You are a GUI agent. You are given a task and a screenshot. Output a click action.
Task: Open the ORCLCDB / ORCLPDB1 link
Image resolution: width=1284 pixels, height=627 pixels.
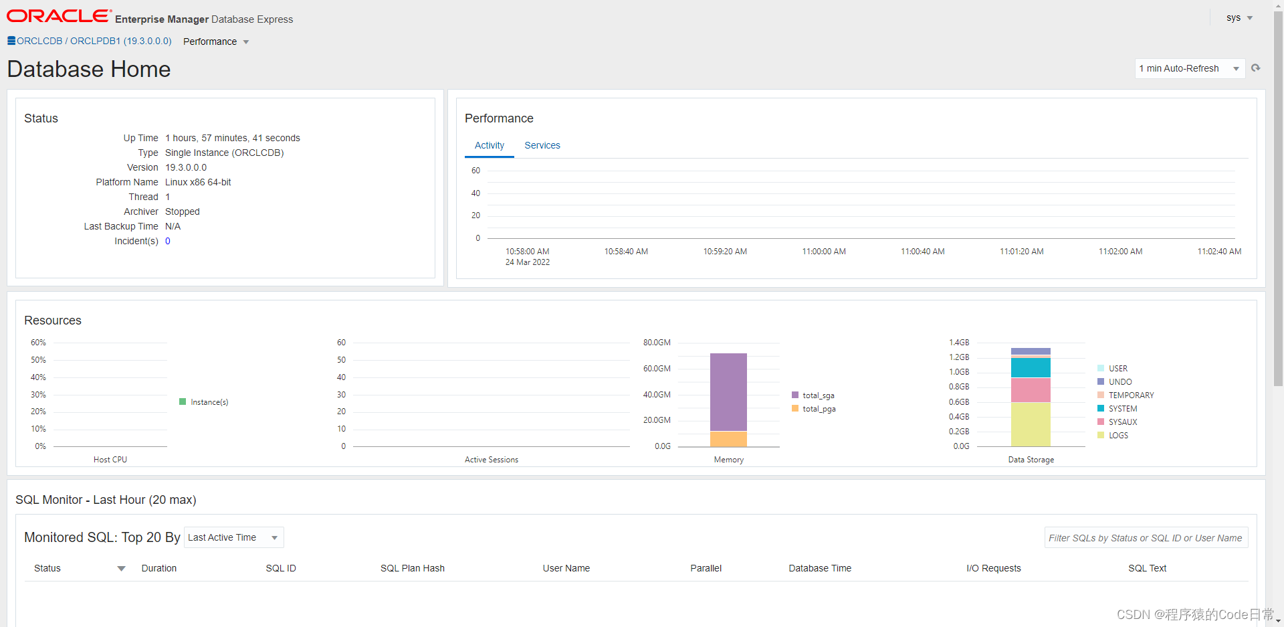pos(94,41)
